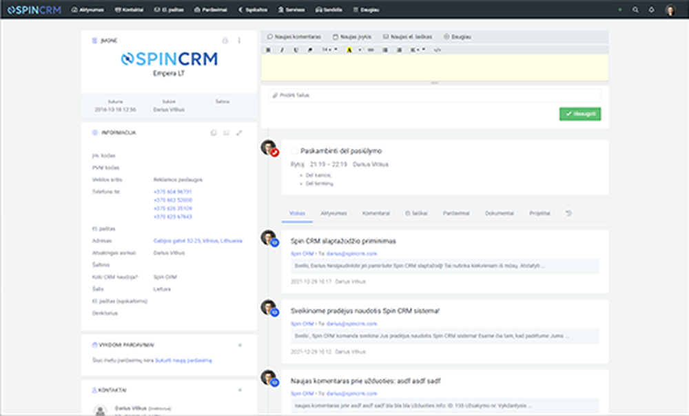Click the plus icon near the top-right corner

pos(621,10)
